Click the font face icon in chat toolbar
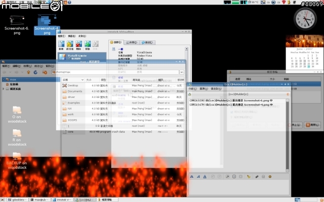324x202 pixels. pos(227,177)
